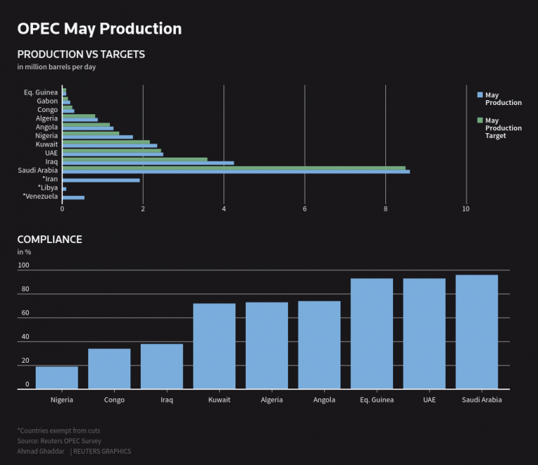Click the Source: Reuters OPEC Survey text

[59, 441]
